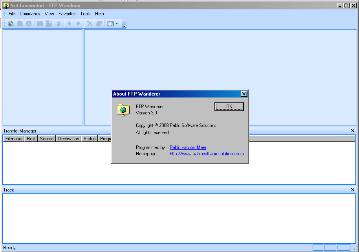Click the app icon in title bar
This screenshot has height=252, width=359.
6,6
